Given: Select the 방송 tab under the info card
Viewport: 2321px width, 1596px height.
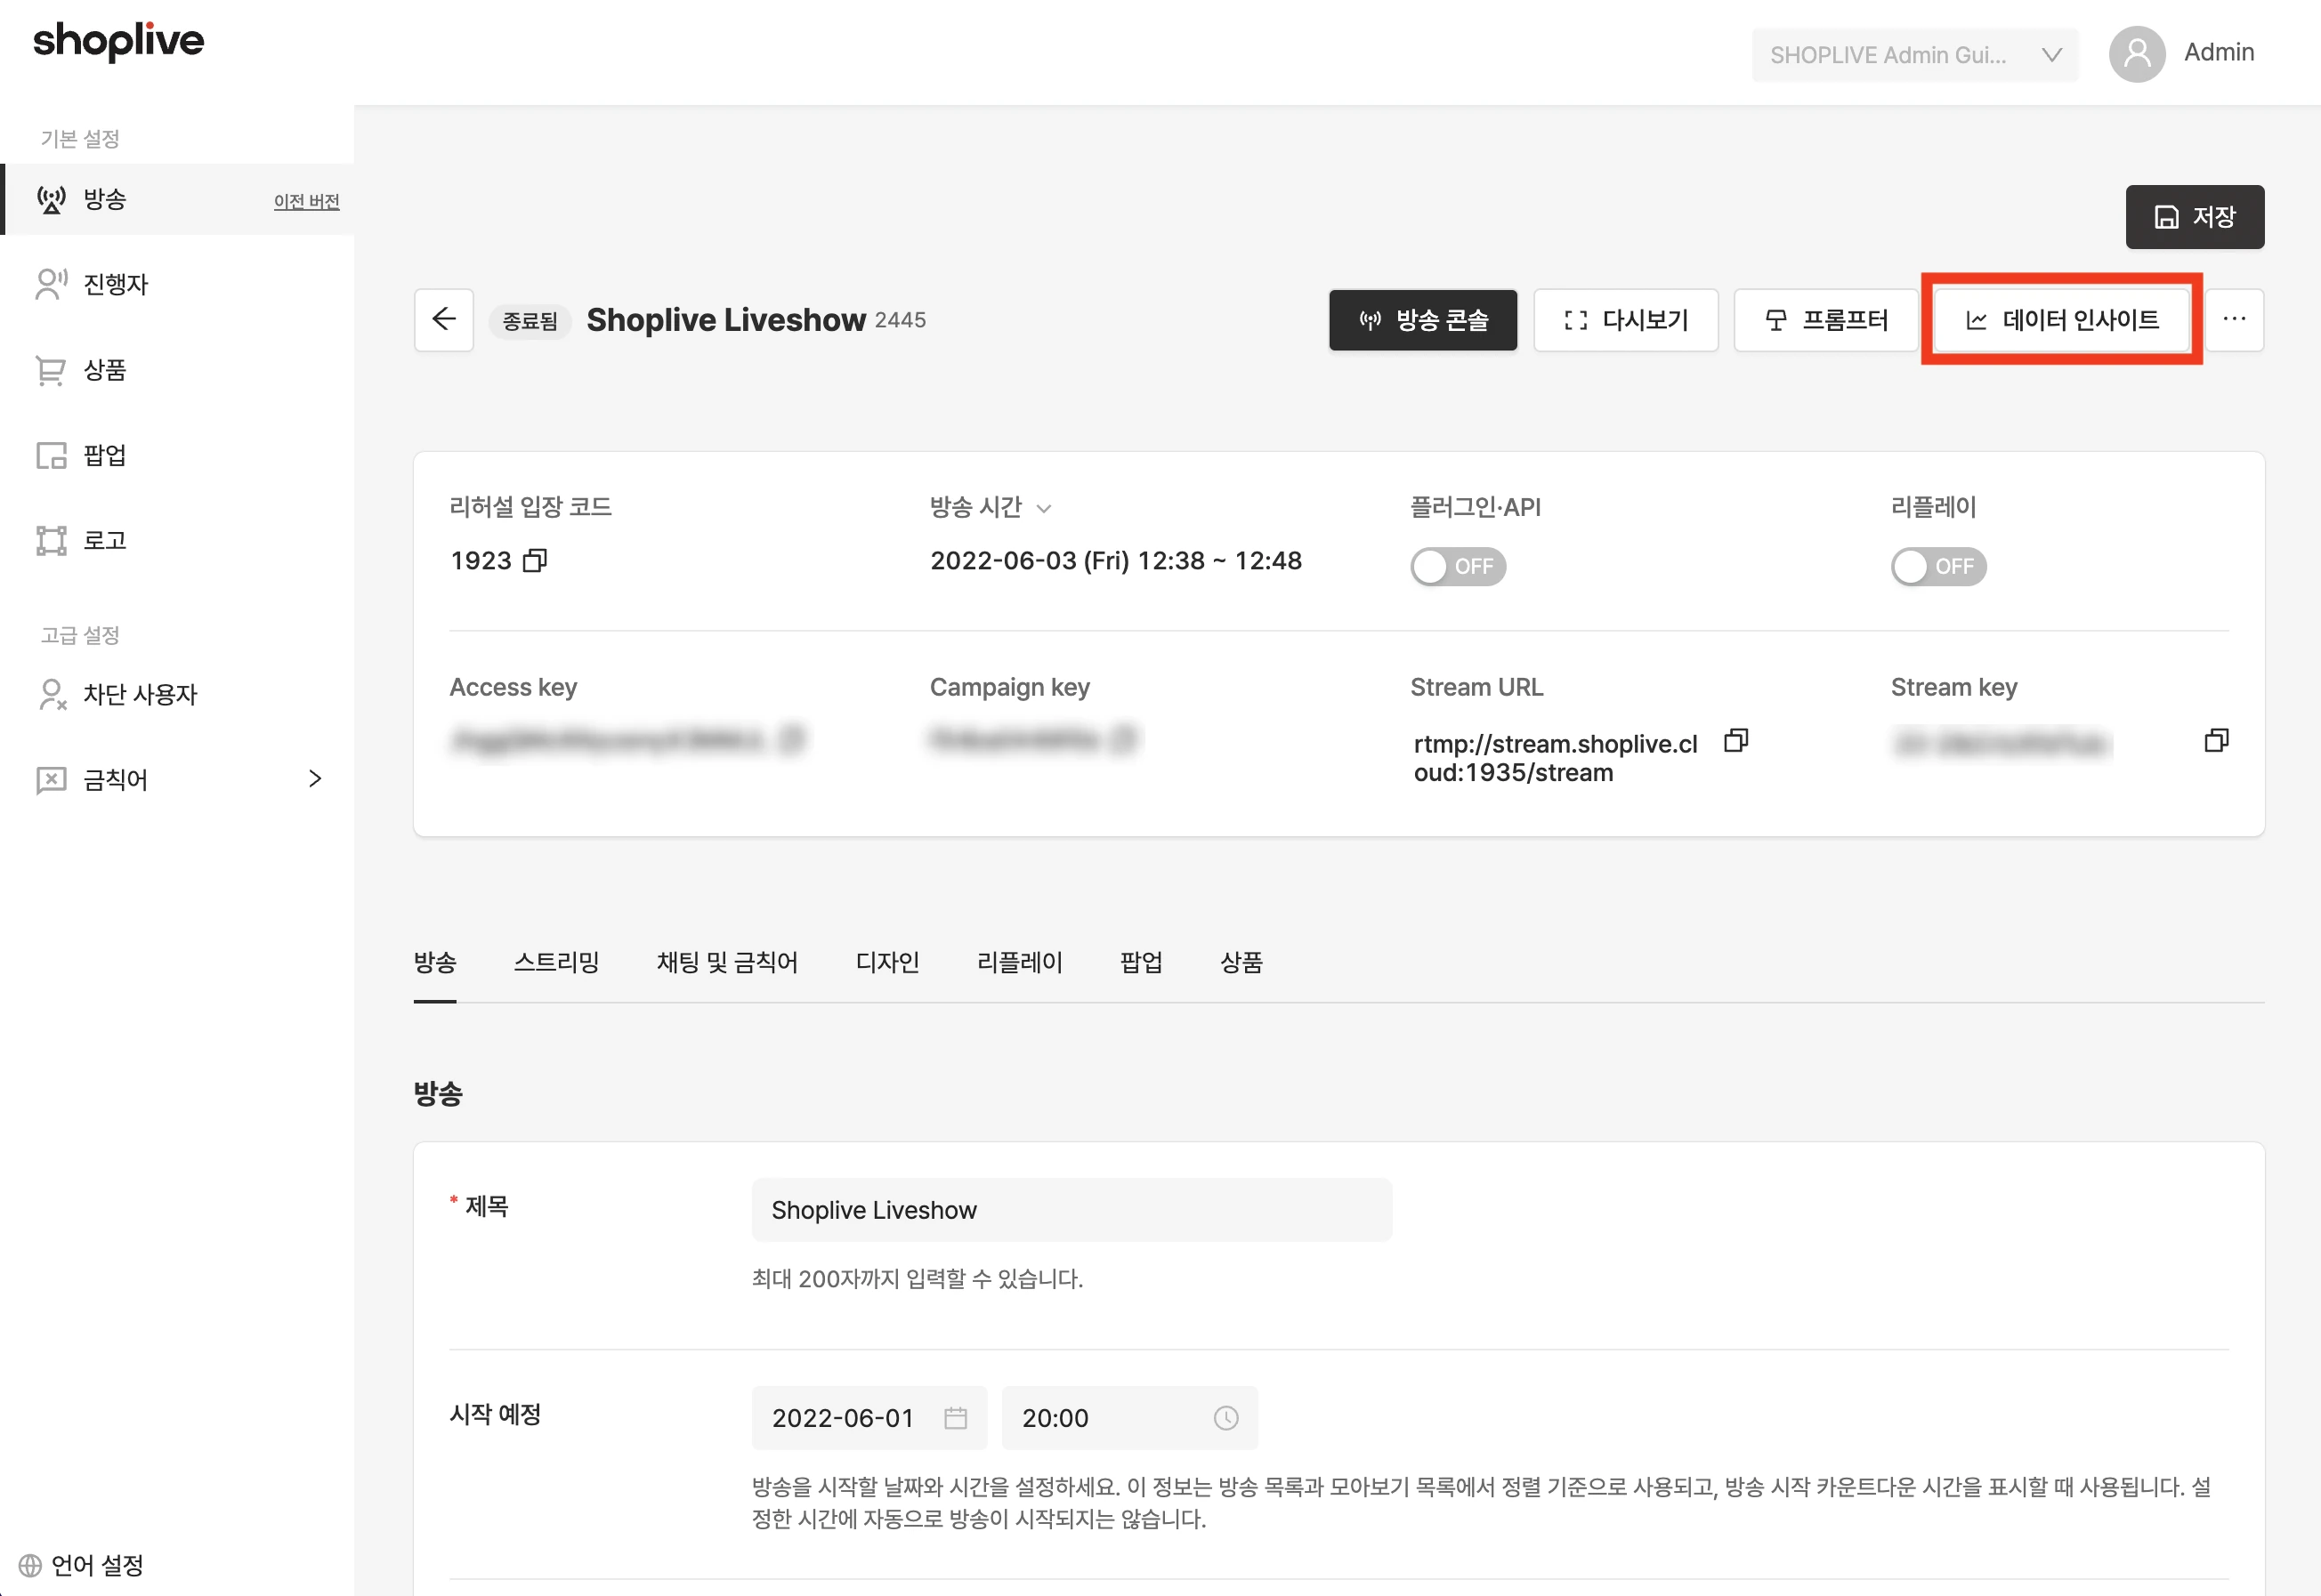Looking at the screenshot, I should click(x=435, y=962).
